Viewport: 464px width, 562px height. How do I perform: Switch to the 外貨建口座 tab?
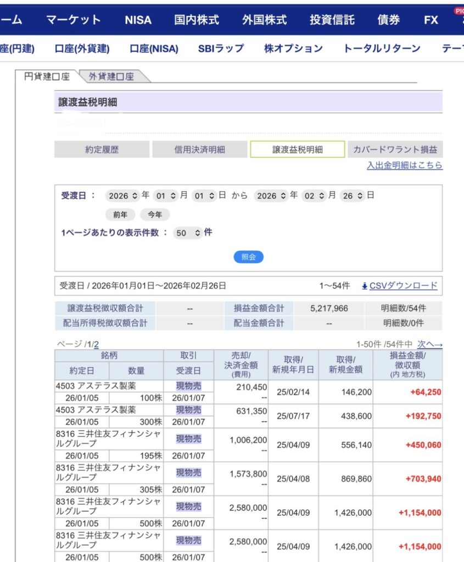(x=111, y=77)
